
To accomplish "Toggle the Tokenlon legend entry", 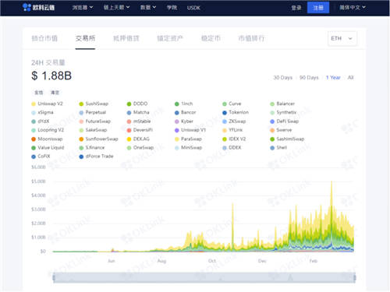I will click(x=236, y=112).
